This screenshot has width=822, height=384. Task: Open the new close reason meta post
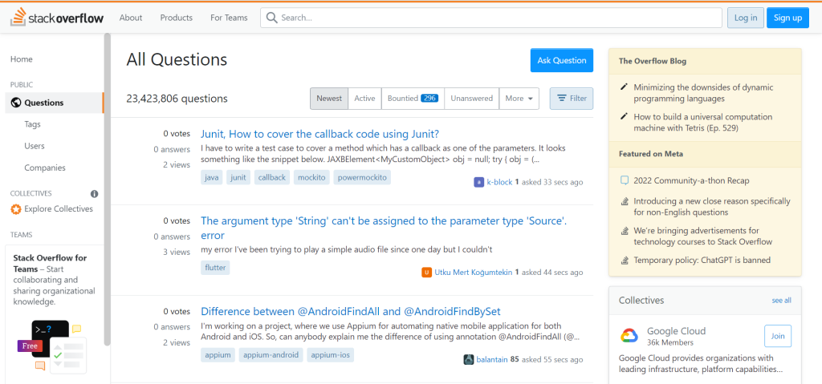712,206
